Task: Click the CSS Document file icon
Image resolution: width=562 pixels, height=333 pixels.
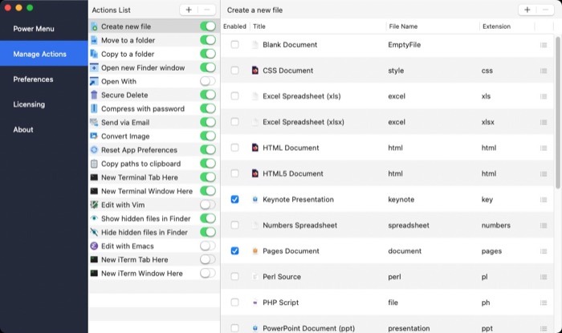Action: coord(255,70)
